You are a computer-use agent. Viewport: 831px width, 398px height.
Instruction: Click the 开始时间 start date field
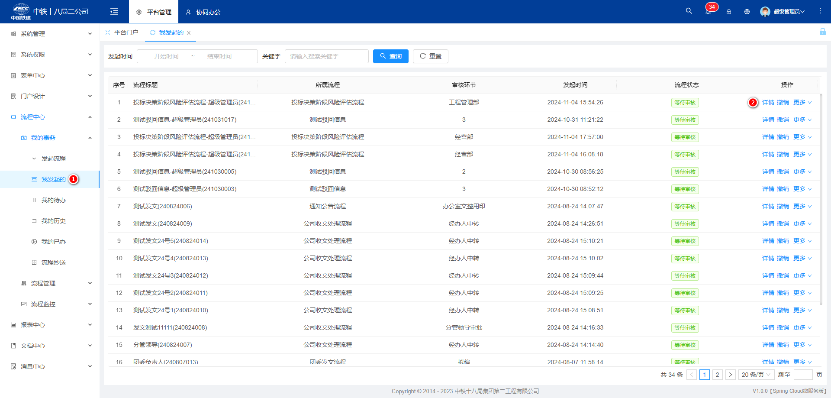166,56
